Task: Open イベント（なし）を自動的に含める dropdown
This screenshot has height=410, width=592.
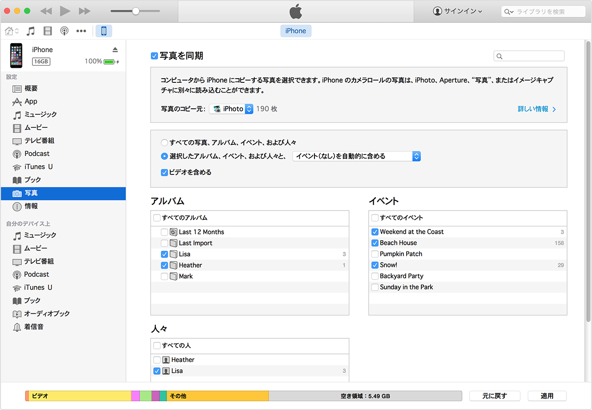Action: [357, 156]
